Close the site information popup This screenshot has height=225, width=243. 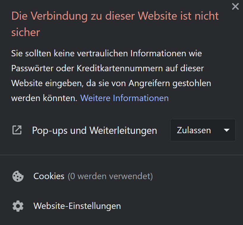point(235,7)
